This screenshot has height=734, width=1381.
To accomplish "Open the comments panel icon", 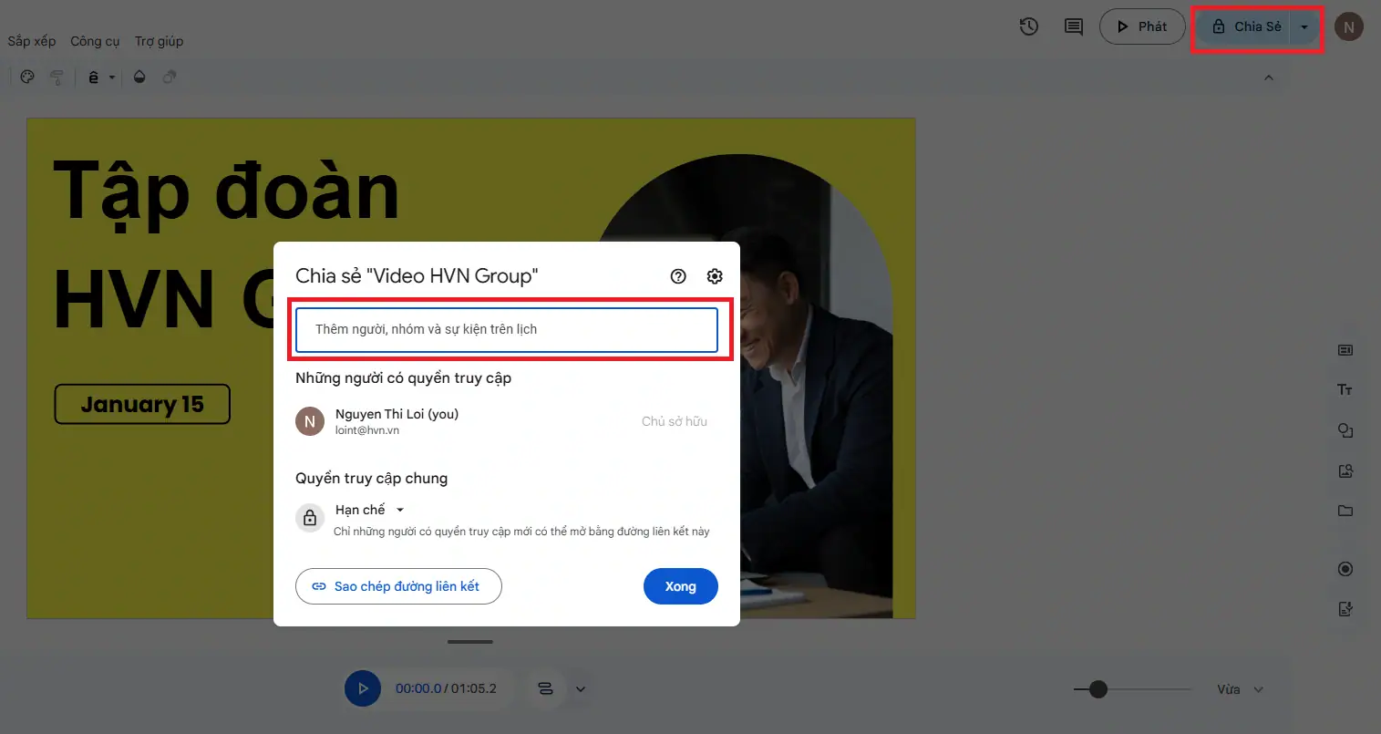I will pos(1074,26).
